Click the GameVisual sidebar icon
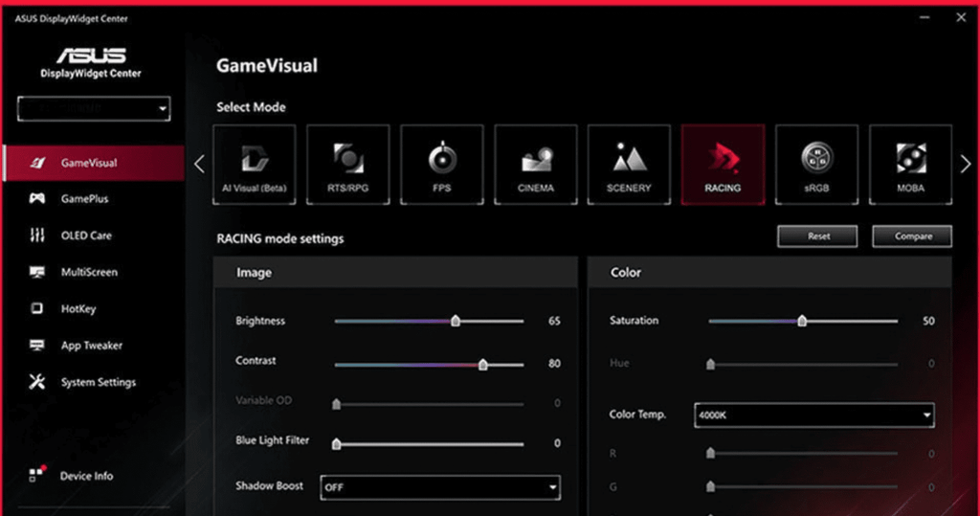This screenshot has height=516, width=980. click(x=37, y=163)
